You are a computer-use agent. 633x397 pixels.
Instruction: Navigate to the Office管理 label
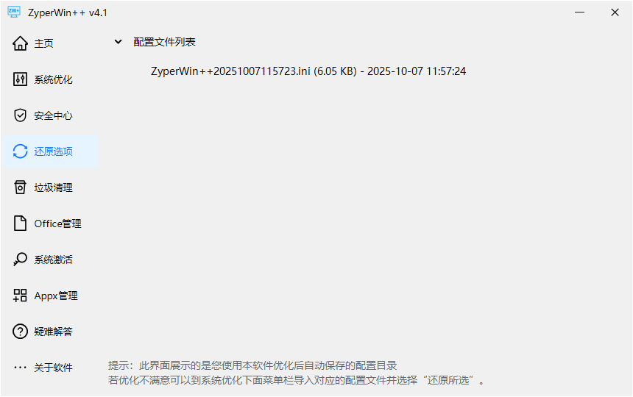[57, 223]
